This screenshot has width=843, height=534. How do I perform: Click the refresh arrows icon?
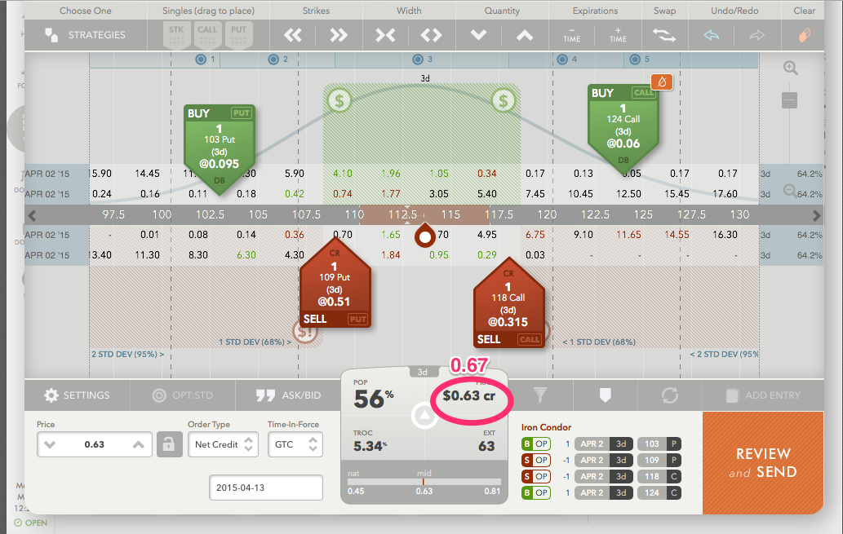670,395
